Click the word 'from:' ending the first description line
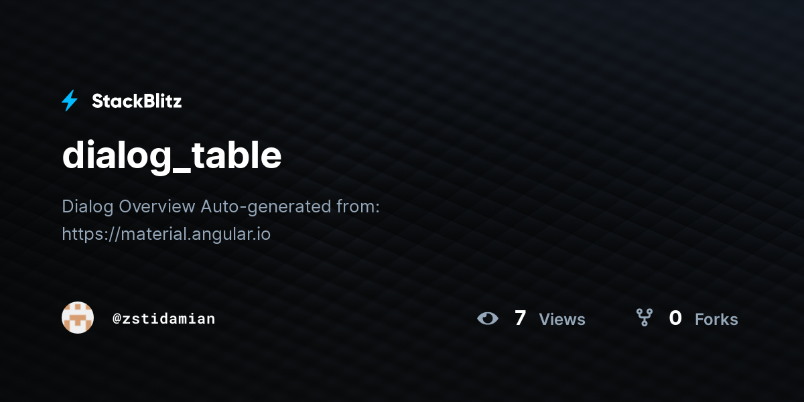The height and width of the screenshot is (402, 804). pyautogui.click(x=358, y=206)
